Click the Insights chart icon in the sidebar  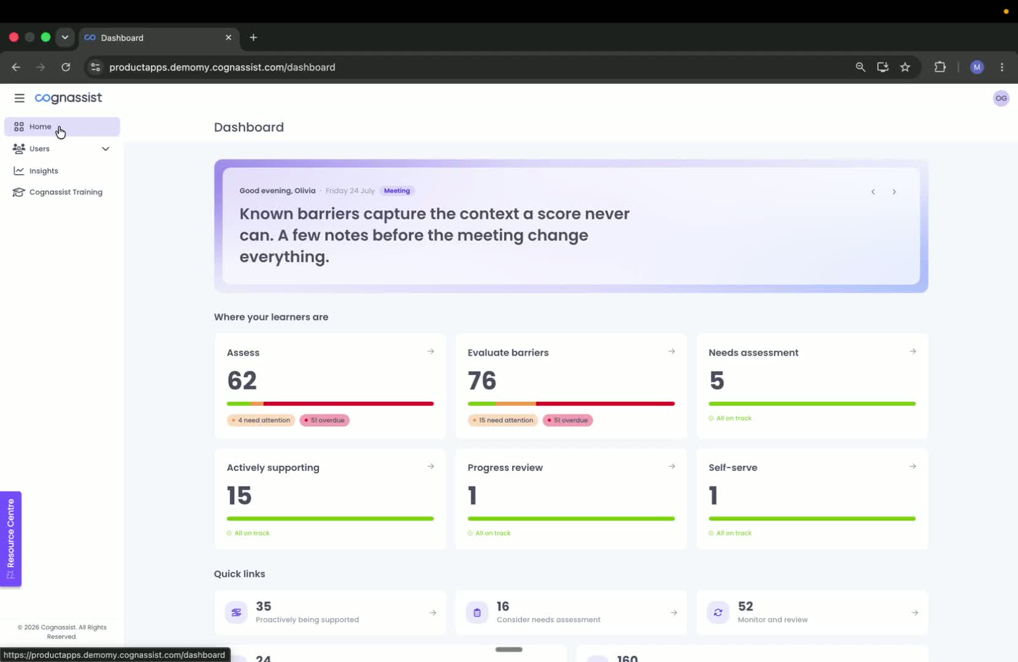pyautogui.click(x=19, y=170)
